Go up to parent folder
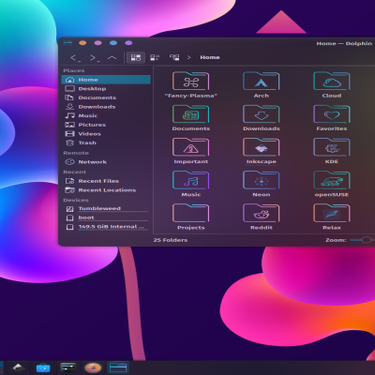 pos(112,57)
